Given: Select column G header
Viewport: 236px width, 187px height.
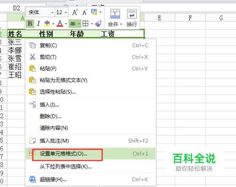Looking at the screenshot, I should coord(221,18).
